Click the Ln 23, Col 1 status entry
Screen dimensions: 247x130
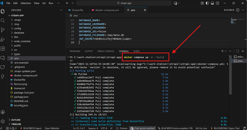click(x=79, y=128)
